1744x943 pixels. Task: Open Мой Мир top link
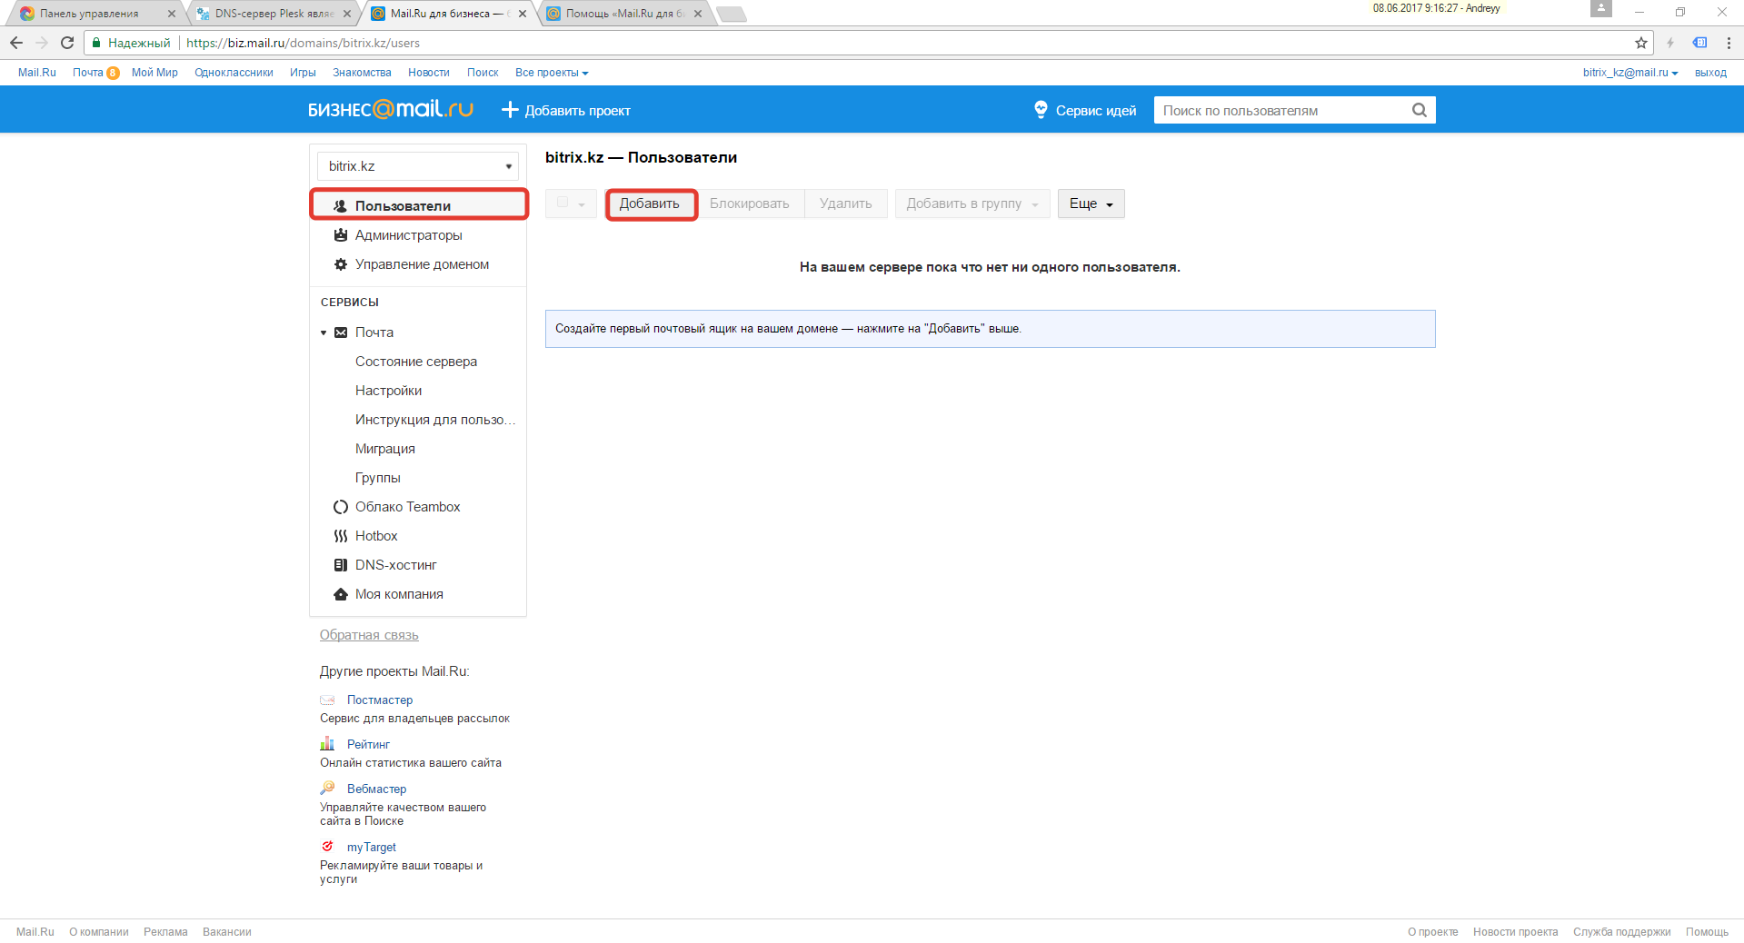coord(154,73)
